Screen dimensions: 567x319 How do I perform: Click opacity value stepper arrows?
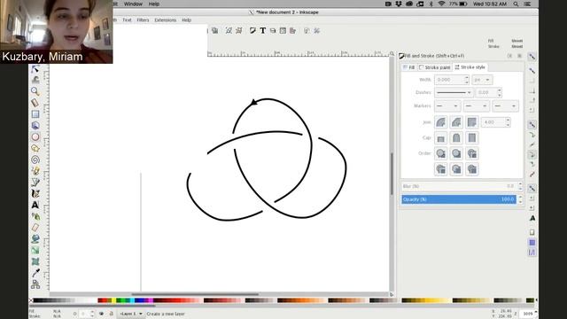tap(520, 199)
